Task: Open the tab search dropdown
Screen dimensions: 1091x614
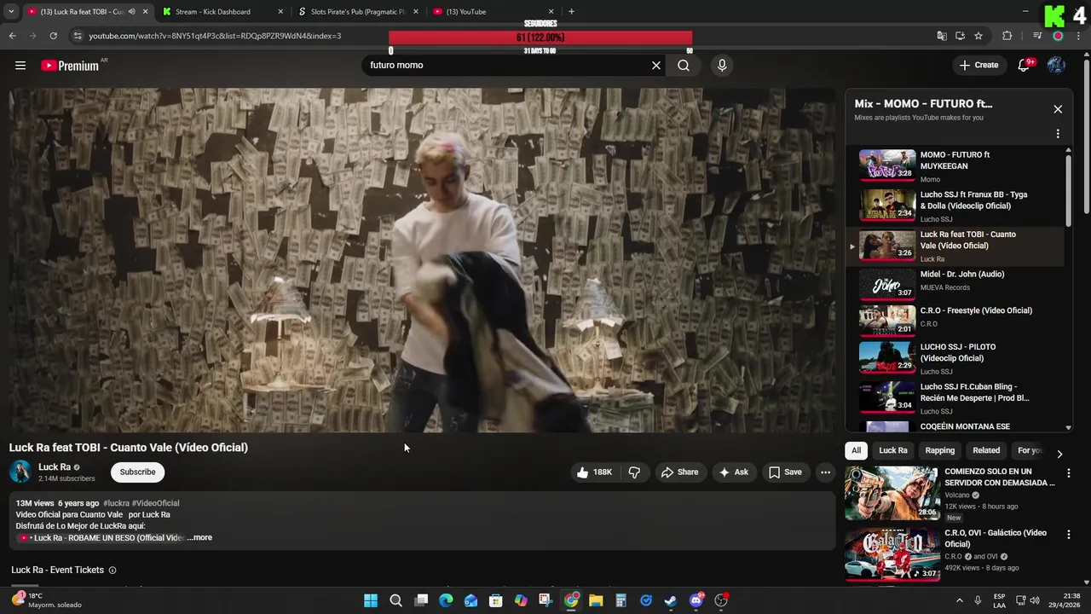Action: pyautogui.click(x=11, y=12)
